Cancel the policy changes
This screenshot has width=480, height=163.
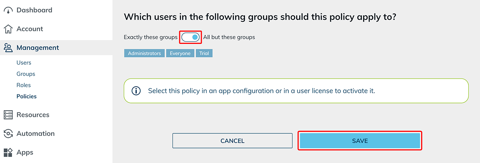pos(232,141)
